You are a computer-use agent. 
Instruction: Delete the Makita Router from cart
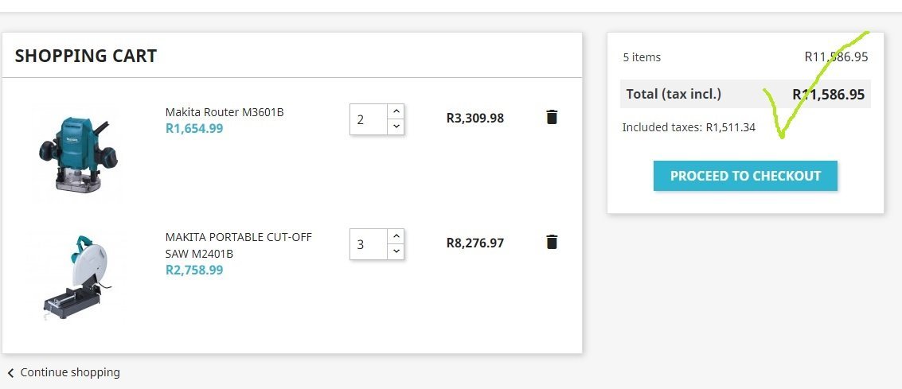tap(552, 117)
